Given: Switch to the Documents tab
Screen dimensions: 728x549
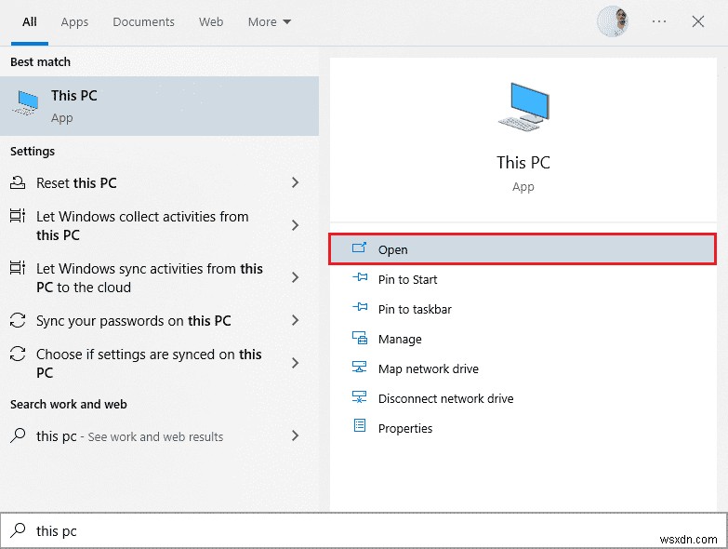Looking at the screenshot, I should tap(143, 21).
